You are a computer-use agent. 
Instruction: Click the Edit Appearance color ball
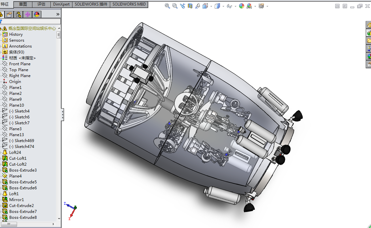click(x=242, y=6)
